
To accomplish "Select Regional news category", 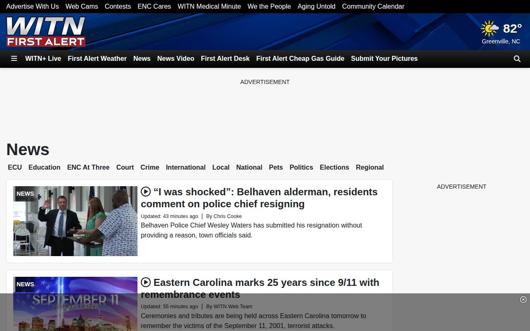I will click(x=370, y=168).
